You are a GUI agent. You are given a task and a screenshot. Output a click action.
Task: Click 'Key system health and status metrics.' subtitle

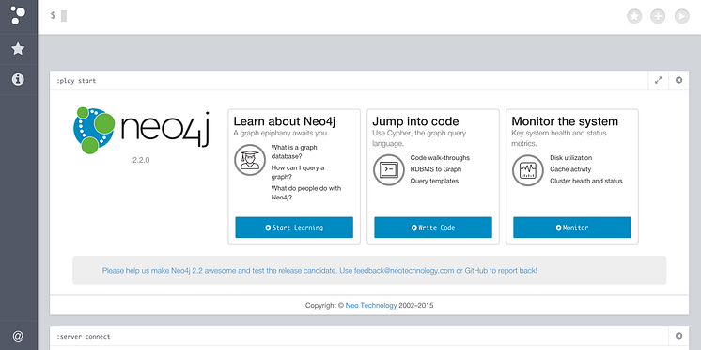[x=559, y=138]
